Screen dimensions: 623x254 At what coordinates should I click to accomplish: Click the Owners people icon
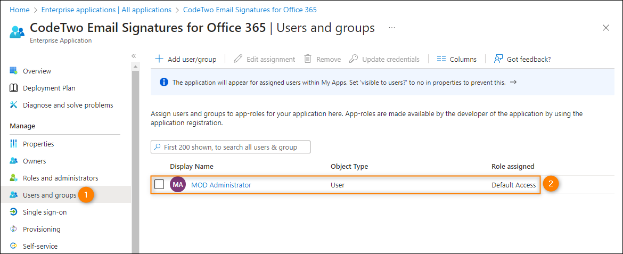coord(13,161)
